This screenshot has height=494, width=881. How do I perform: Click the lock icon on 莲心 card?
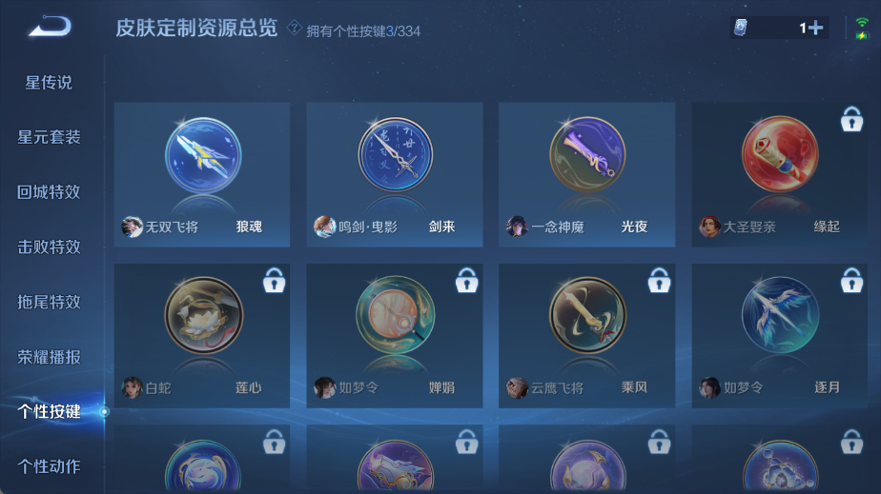coord(275,281)
